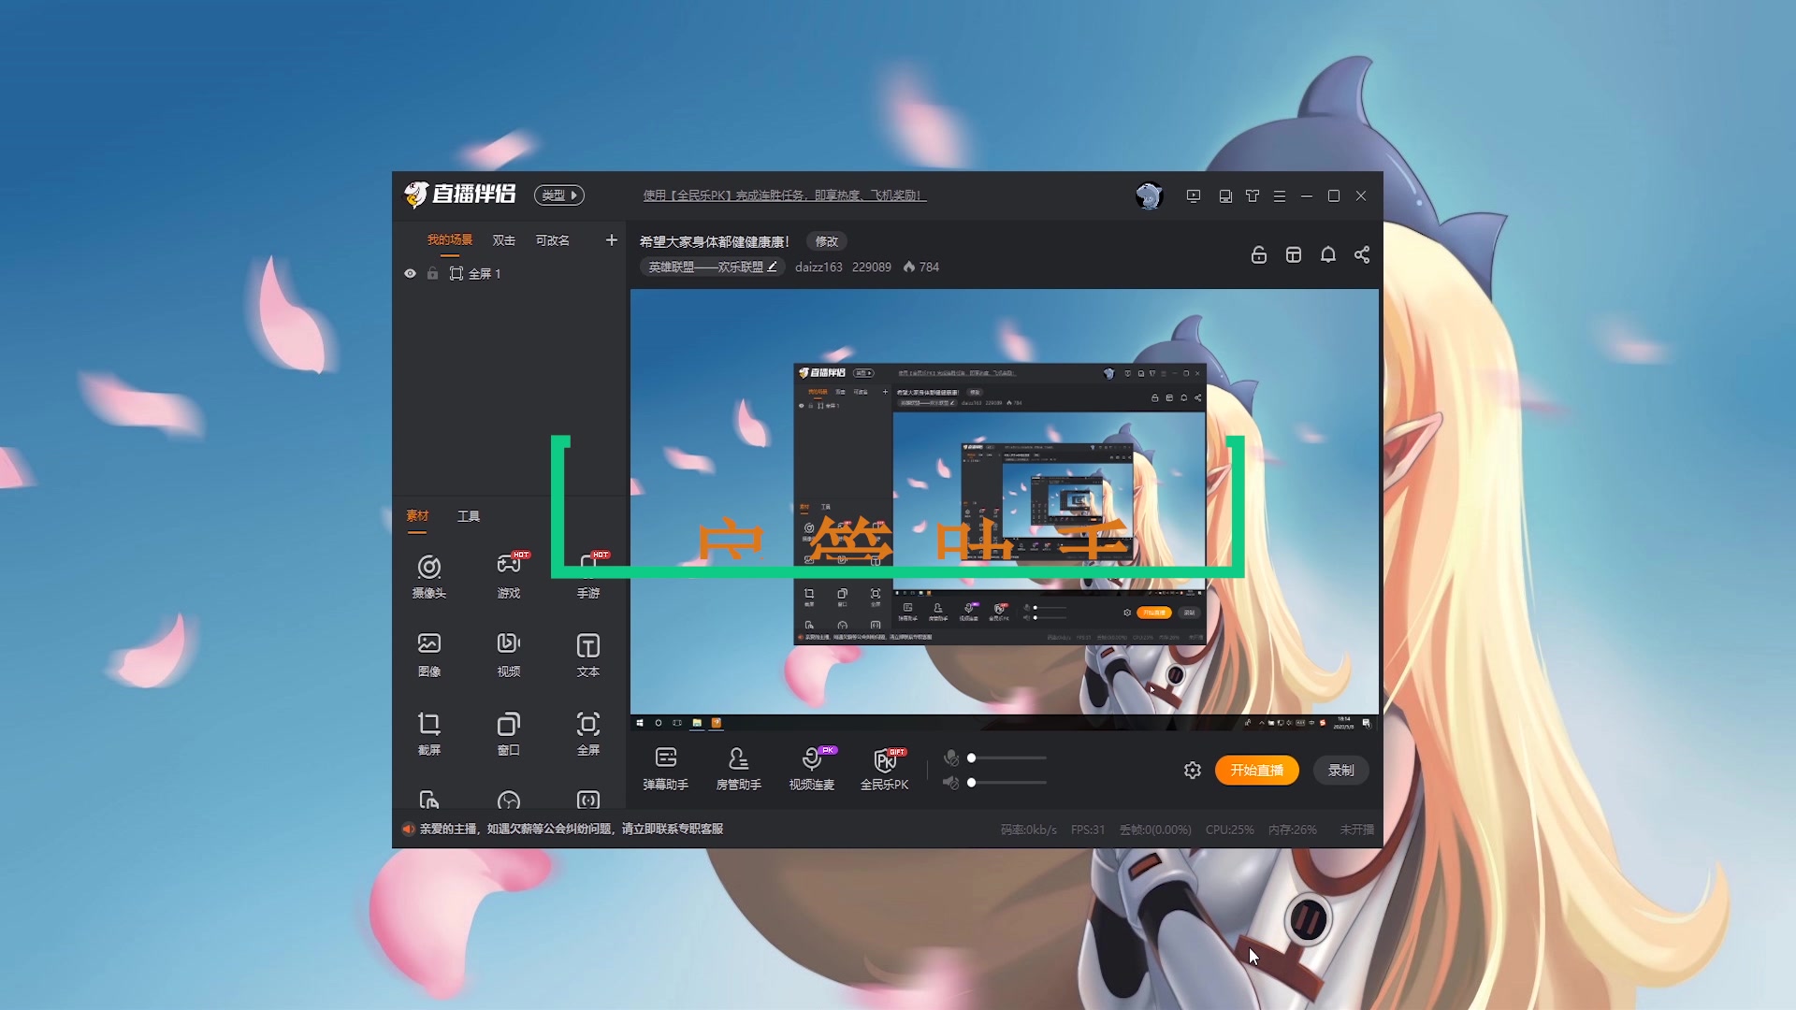Open the skin (shirt) icon in title bar

tap(1253, 195)
